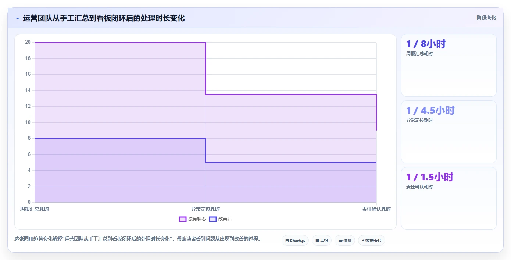Toggle the 改善后 legend item

tap(220, 219)
